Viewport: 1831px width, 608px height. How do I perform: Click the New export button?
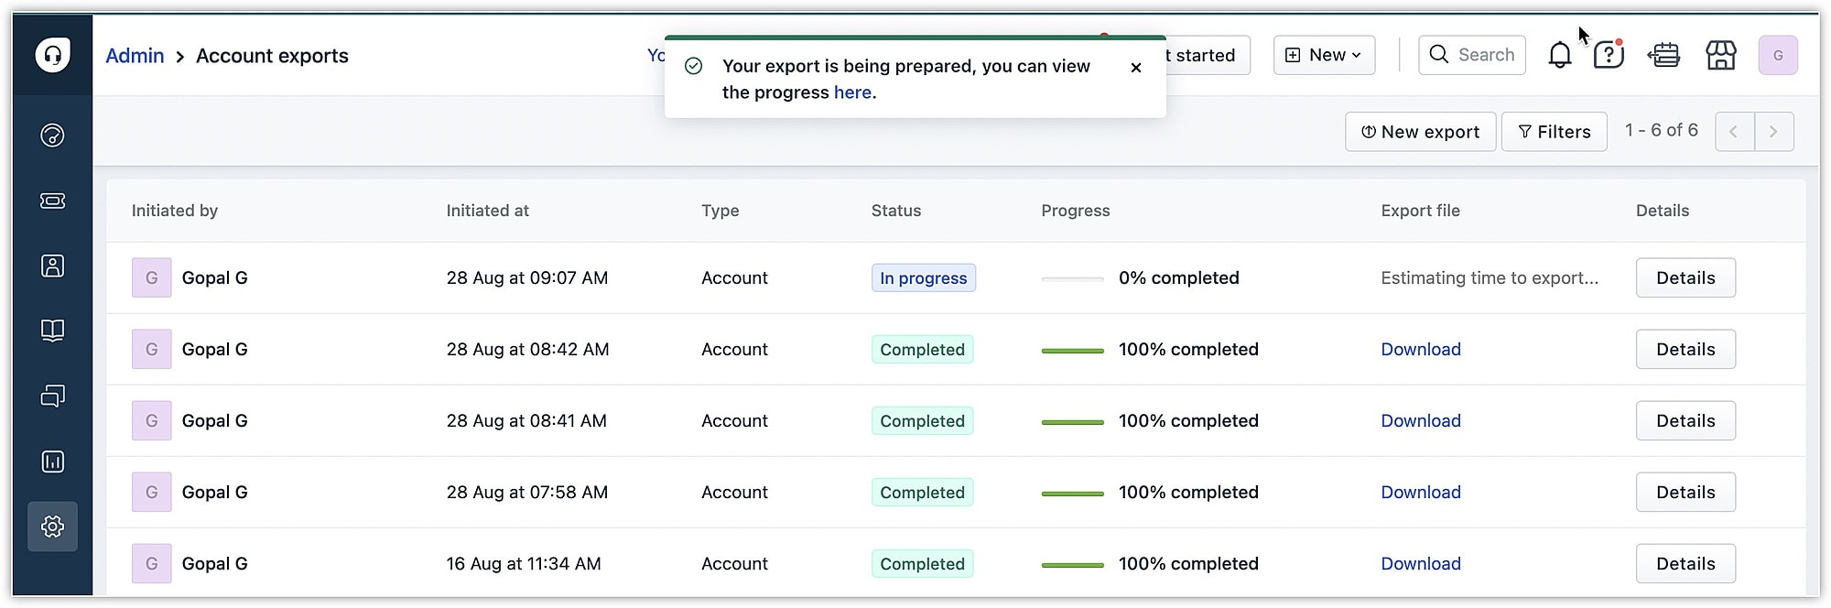click(1420, 132)
